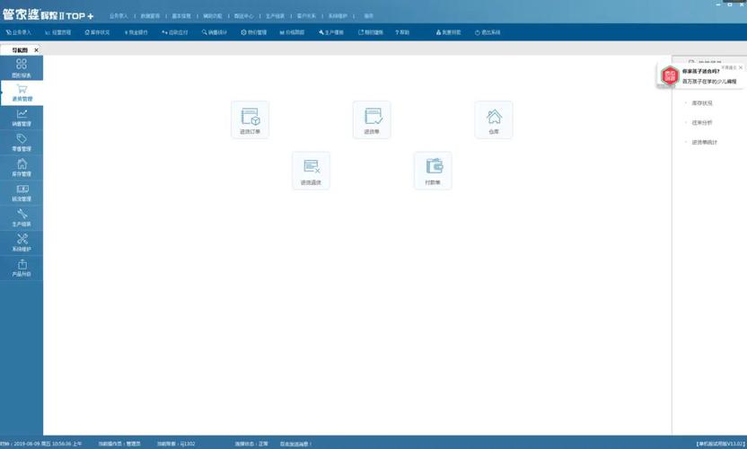Click 退出系统 power toolbar item
This screenshot has height=449, width=747.
488,32
